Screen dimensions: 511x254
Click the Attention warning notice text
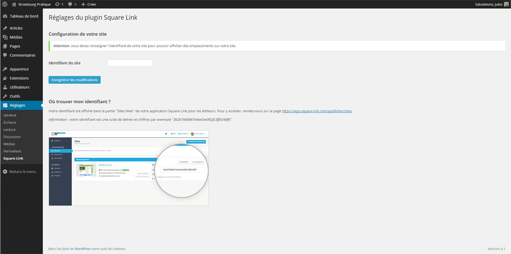tap(145, 46)
